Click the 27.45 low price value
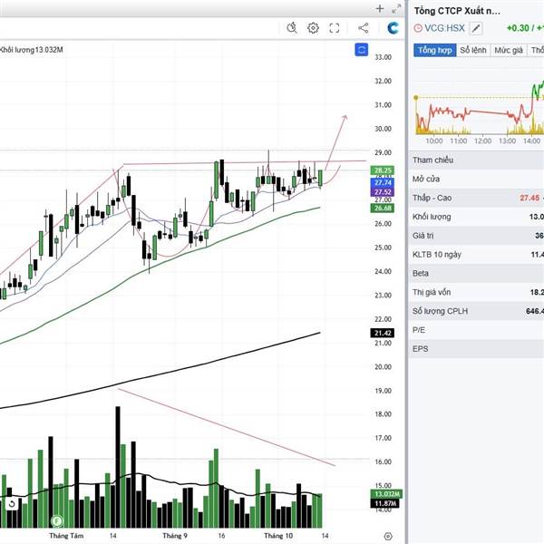544x544 pixels. (x=529, y=198)
